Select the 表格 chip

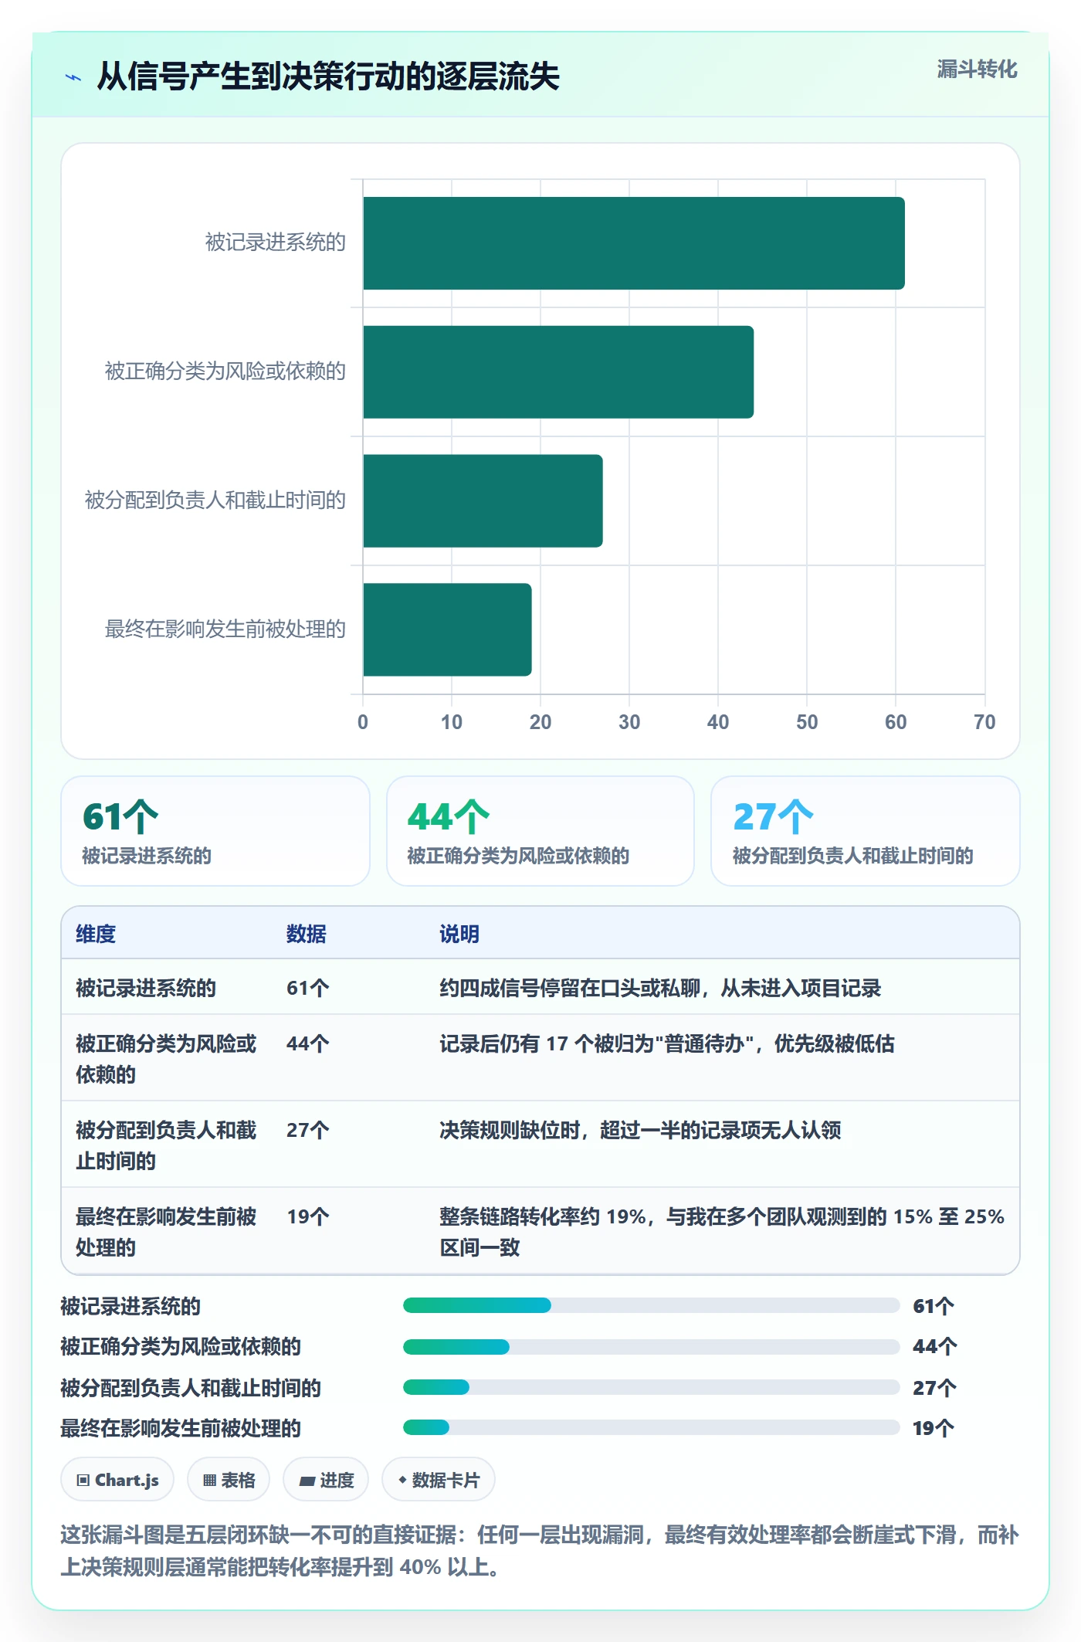coord(229,1480)
